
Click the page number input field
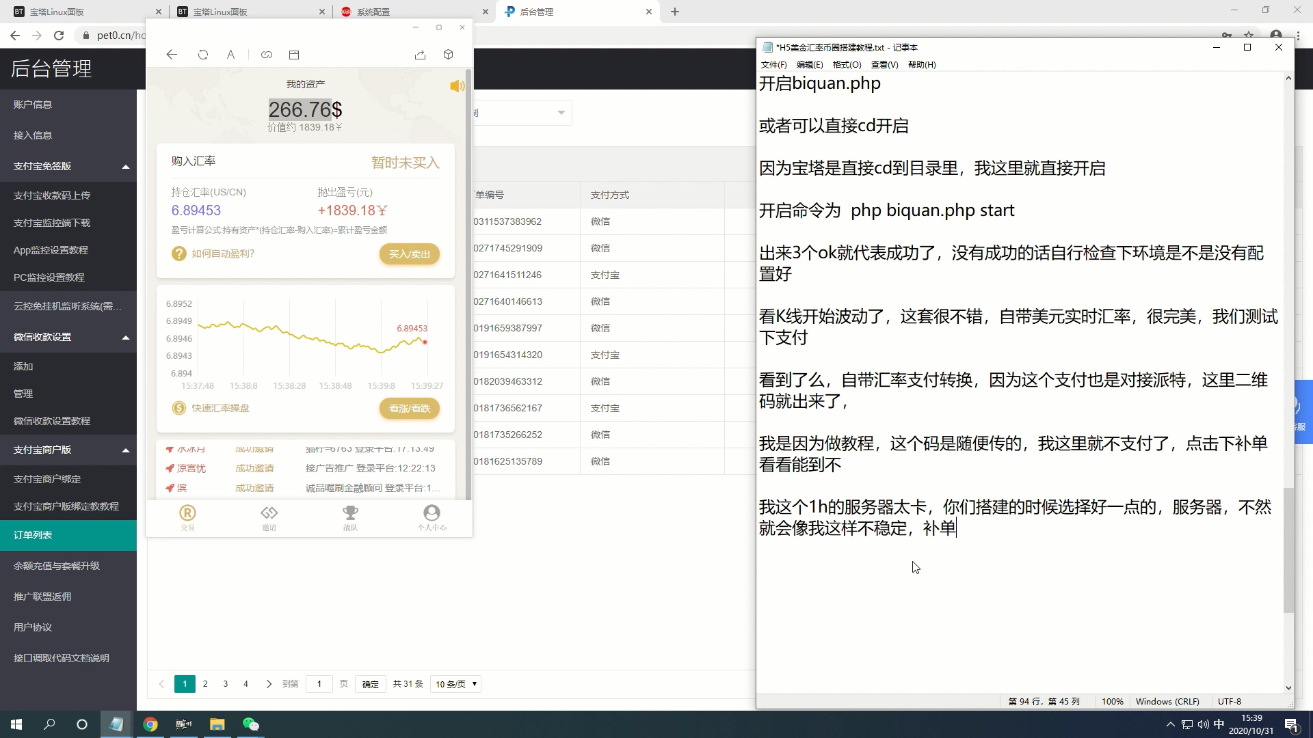point(319,684)
